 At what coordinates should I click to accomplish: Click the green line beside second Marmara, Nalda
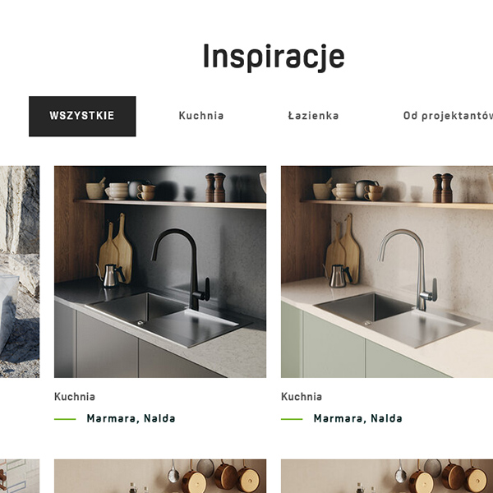(x=292, y=419)
